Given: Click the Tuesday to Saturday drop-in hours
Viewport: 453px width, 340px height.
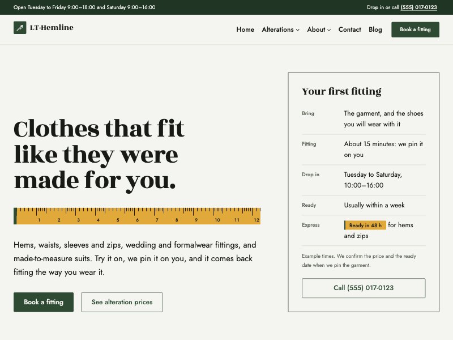Looking at the screenshot, I should coord(373,180).
